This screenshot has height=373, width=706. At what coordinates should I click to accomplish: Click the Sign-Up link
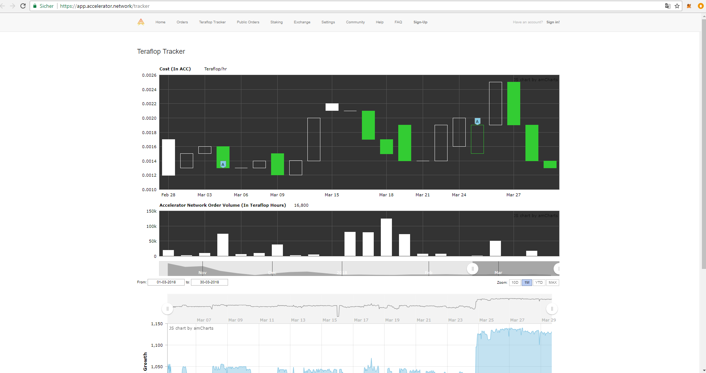coord(420,22)
